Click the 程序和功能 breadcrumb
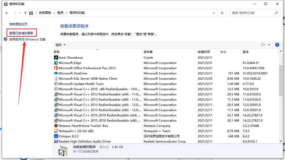The width and height of the screenshot is (285, 160). point(77,13)
